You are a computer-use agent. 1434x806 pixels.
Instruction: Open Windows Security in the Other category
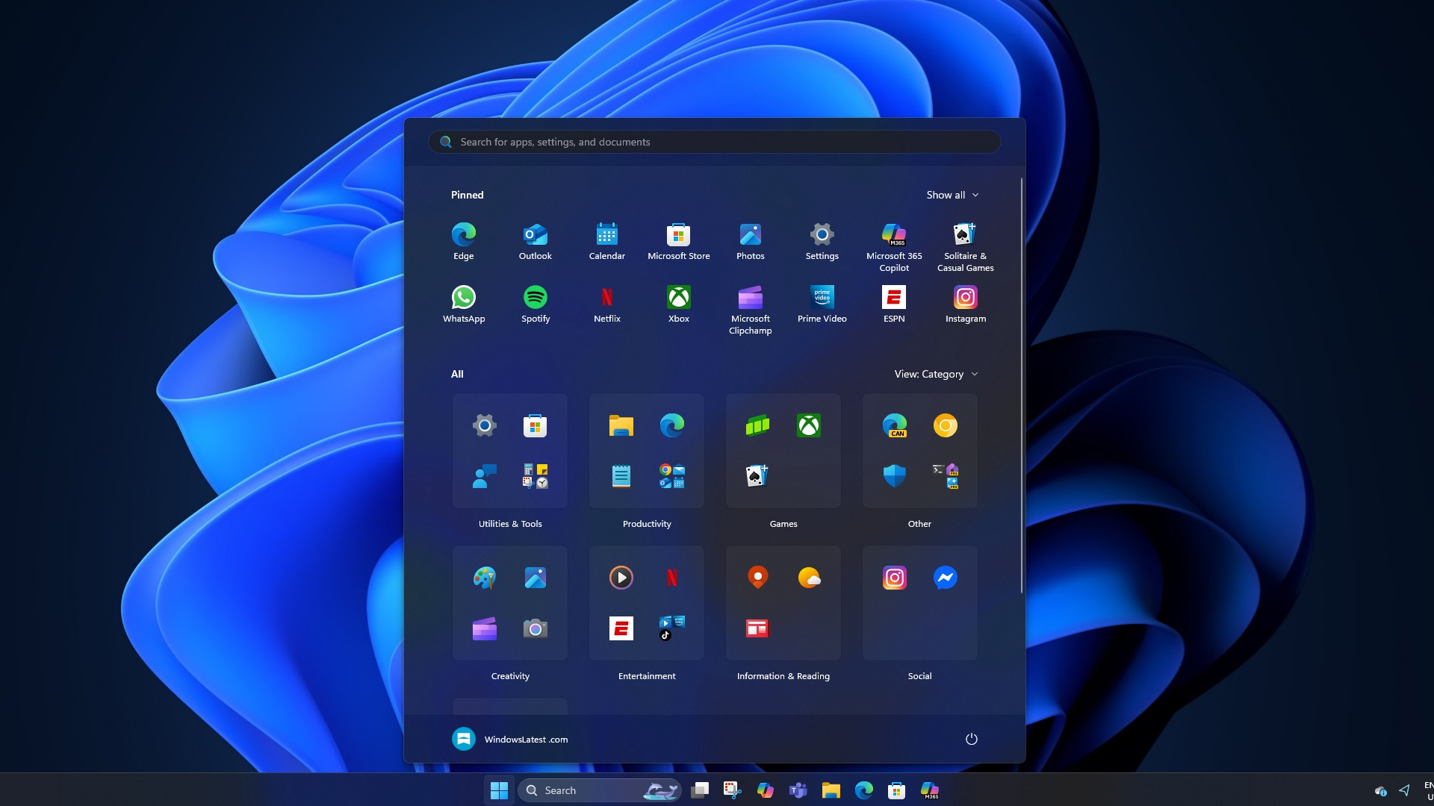coord(894,476)
